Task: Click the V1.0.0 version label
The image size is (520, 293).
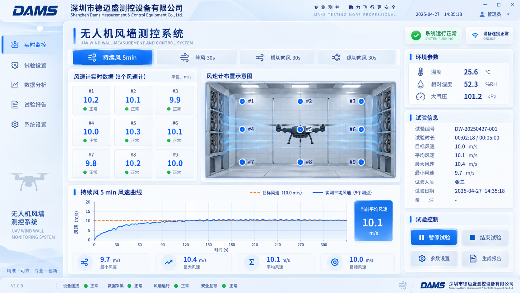Action: tap(17, 286)
